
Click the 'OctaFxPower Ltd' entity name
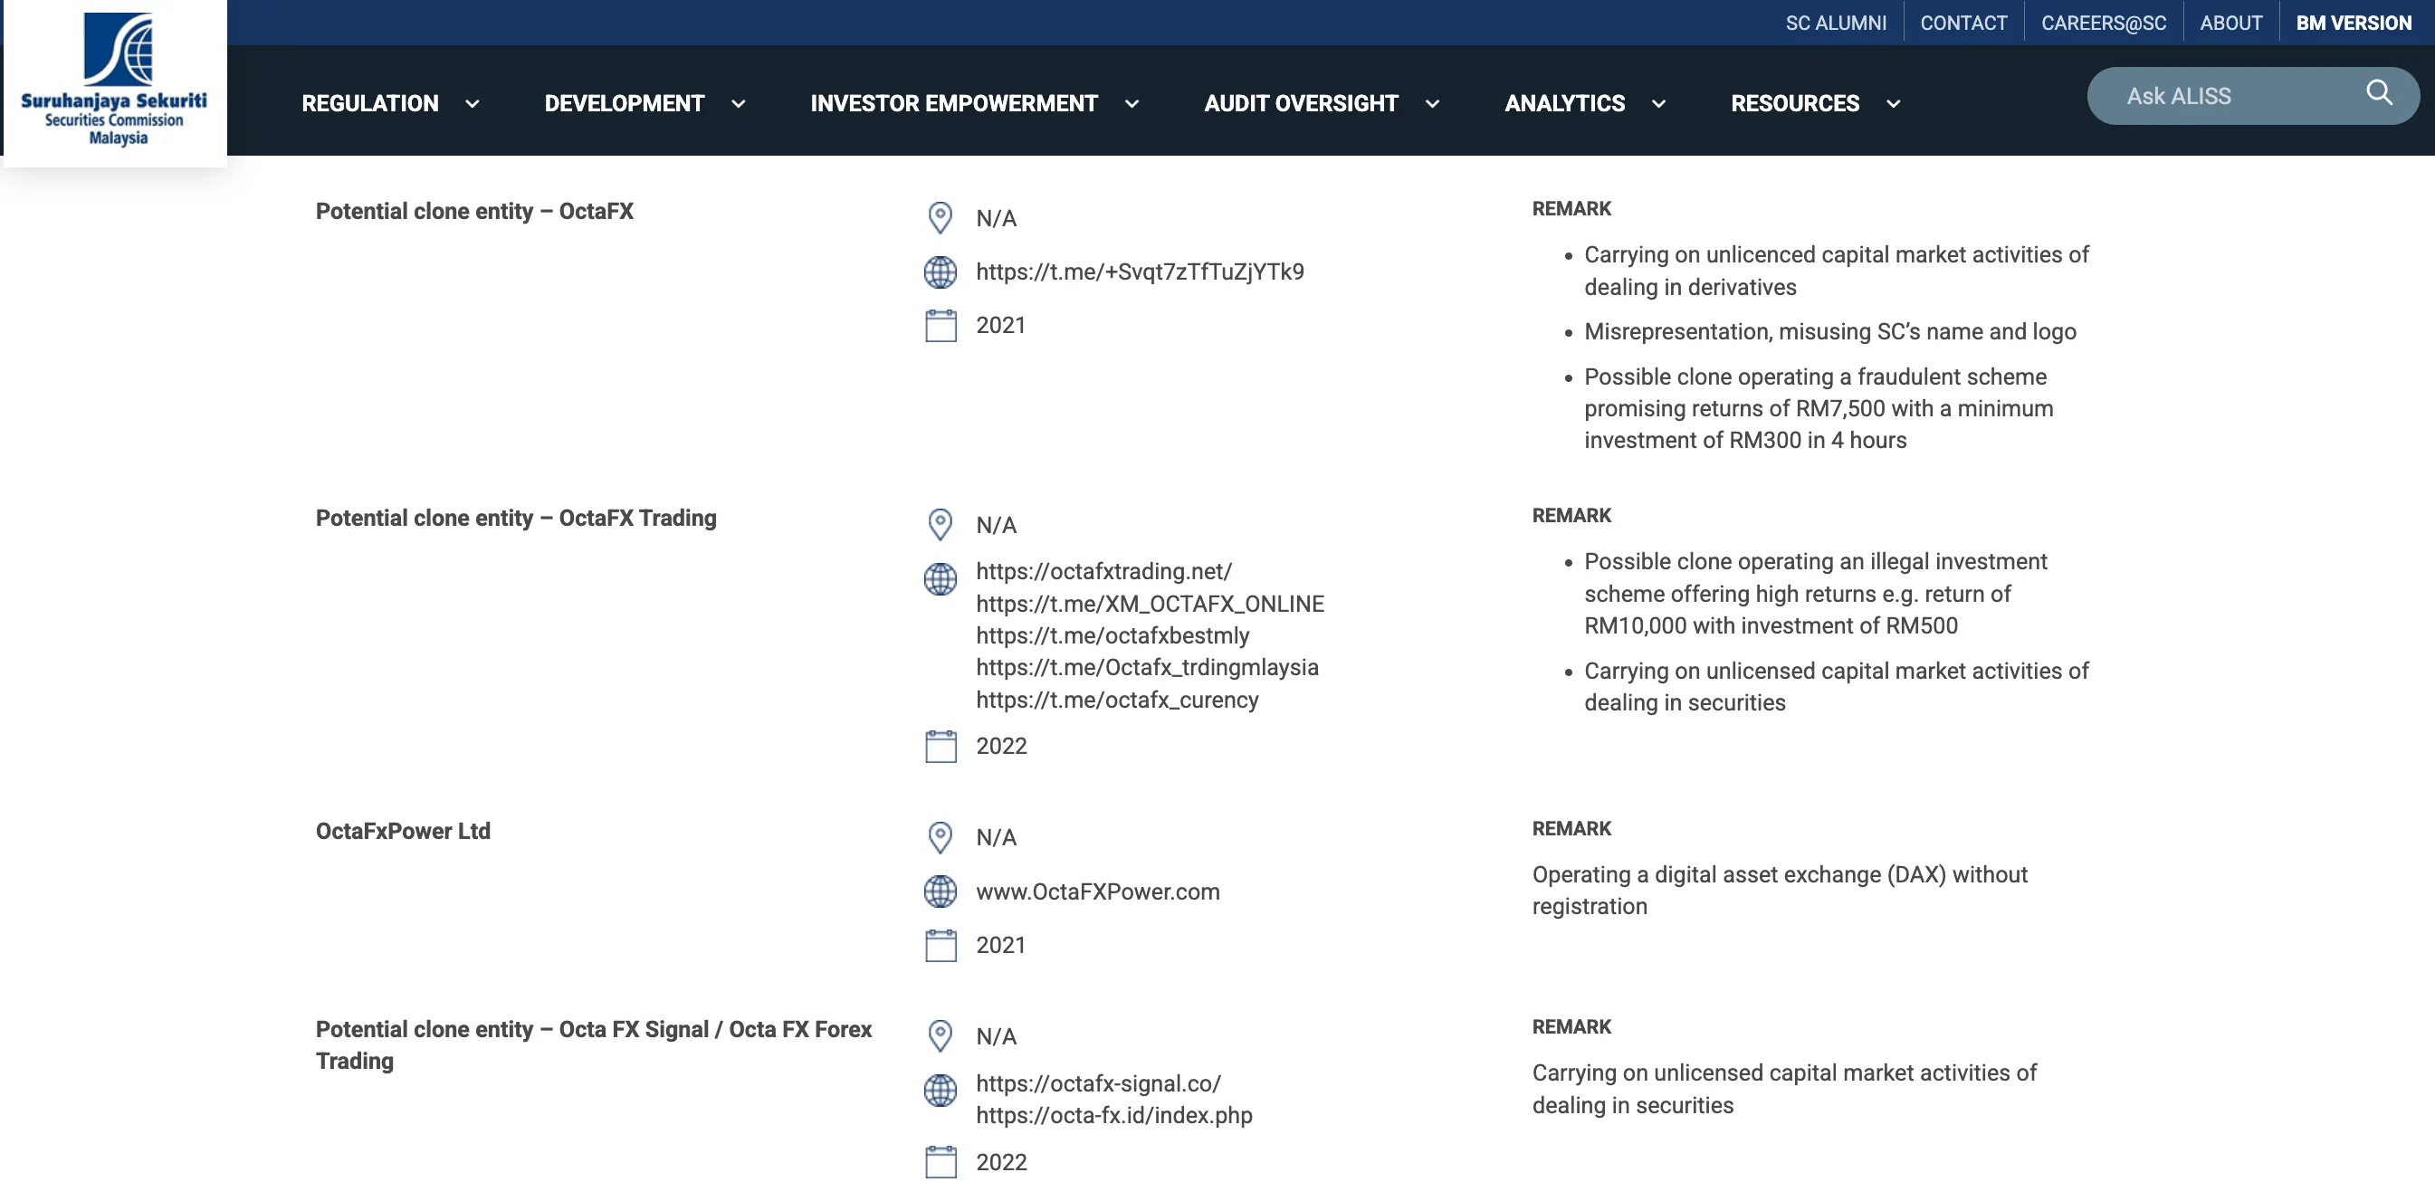403,831
